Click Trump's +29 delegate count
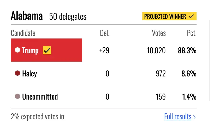The width and height of the screenshot is (213, 130). [x=104, y=50]
